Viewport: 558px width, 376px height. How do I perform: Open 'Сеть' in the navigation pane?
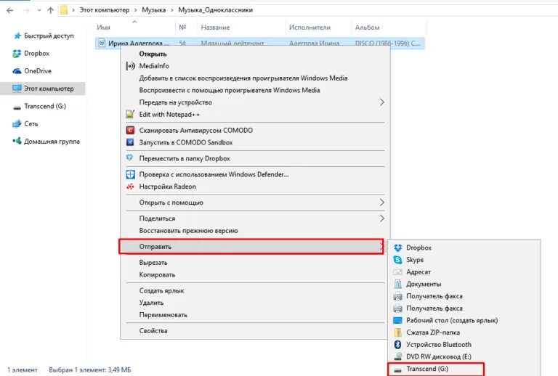[x=25, y=123]
